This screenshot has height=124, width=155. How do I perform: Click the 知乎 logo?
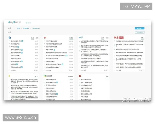(81, 37)
